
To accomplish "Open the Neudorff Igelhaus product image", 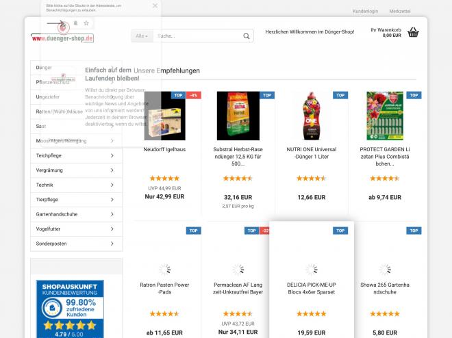I will click(x=164, y=116).
